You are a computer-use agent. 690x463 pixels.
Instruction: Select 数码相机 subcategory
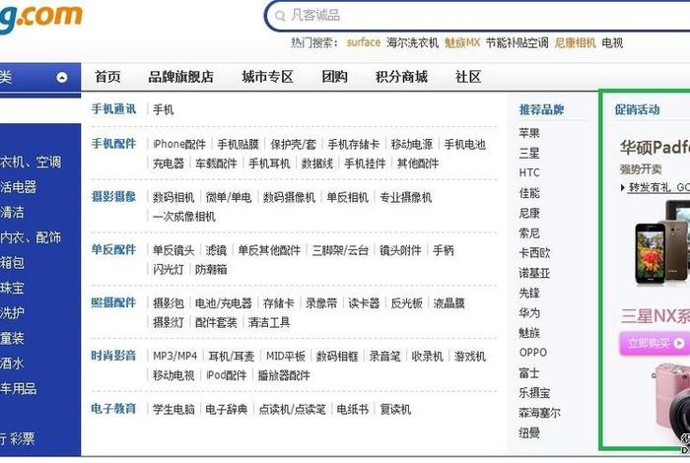(x=173, y=197)
